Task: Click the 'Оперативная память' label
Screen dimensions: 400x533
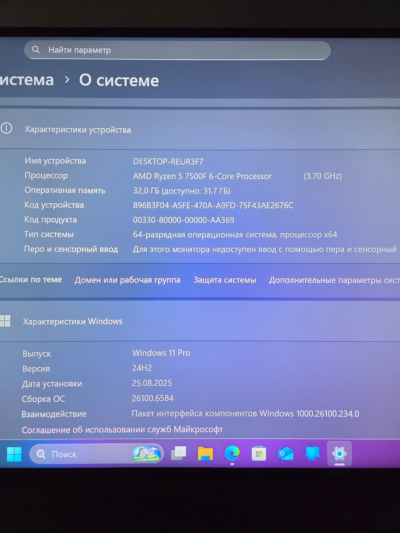Action: click(65, 190)
